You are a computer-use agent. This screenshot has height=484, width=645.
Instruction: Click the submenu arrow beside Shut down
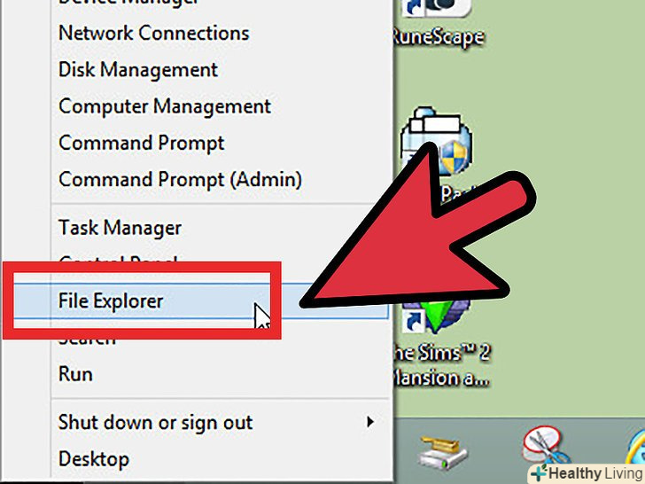[370, 422]
